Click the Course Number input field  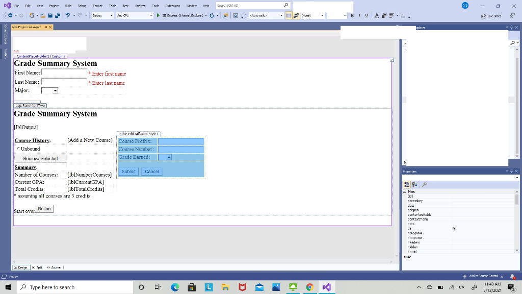click(181, 149)
